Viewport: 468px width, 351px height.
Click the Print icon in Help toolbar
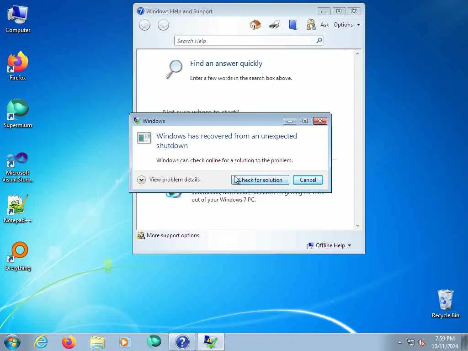click(274, 25)
